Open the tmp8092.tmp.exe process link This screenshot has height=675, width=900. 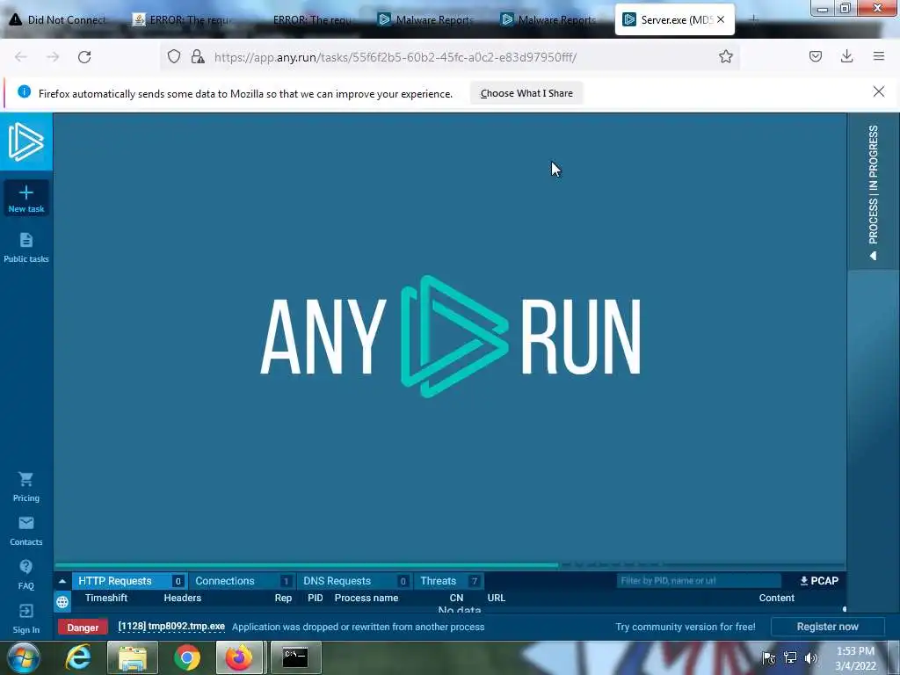(x=171, y=626)
